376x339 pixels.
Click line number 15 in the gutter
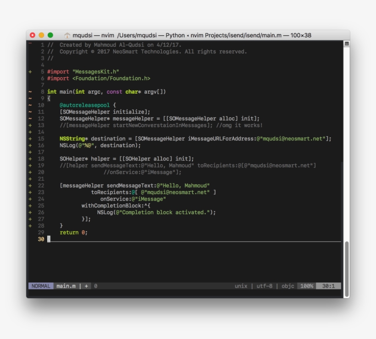41,139
